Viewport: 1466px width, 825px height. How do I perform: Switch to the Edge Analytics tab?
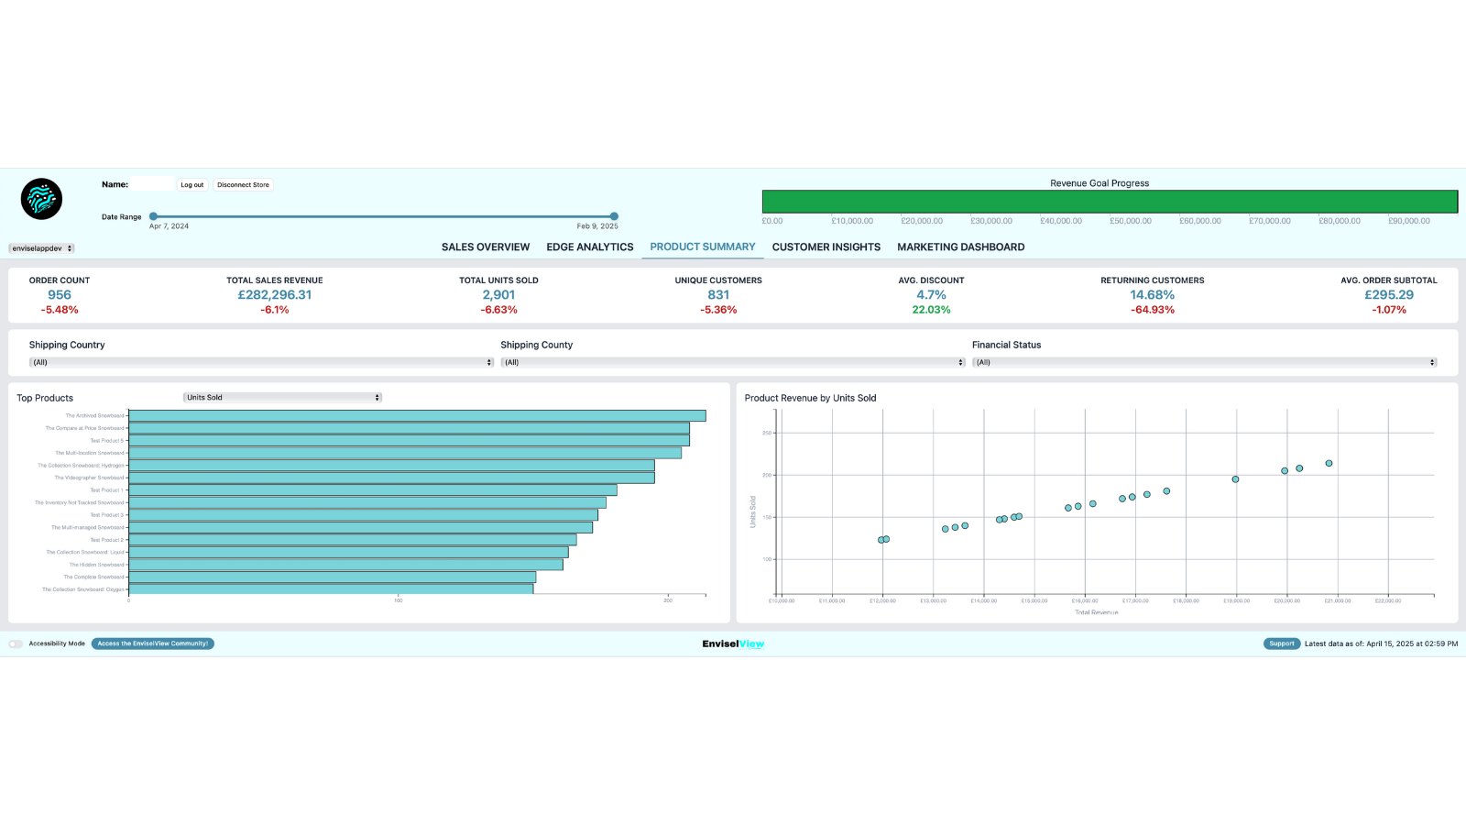590,247
